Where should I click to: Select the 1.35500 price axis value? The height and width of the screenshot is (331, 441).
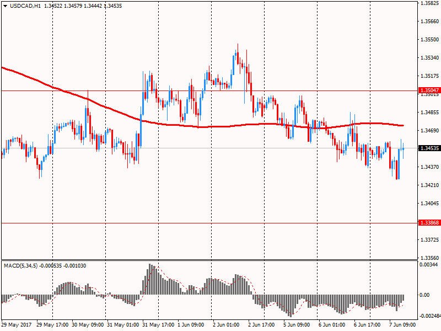click(x=430, y=39)
